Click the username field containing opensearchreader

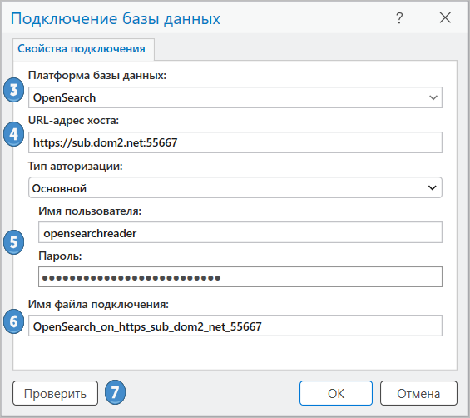coord(240,232)
